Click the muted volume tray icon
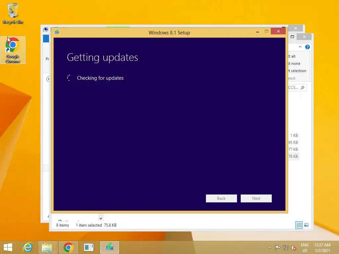The image size is (339, 254). (293, 248)
